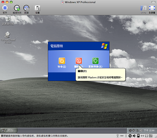
Task: Click the taskbar clock 下午 10:44
Action: pos(149,131)
